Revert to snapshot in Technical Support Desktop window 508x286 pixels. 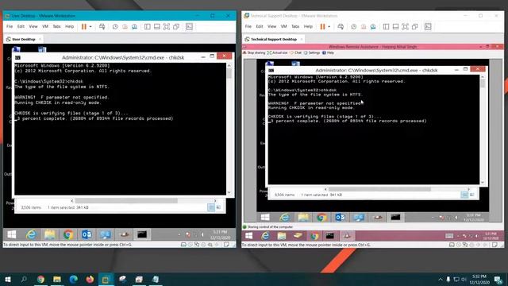coord(364,26)
